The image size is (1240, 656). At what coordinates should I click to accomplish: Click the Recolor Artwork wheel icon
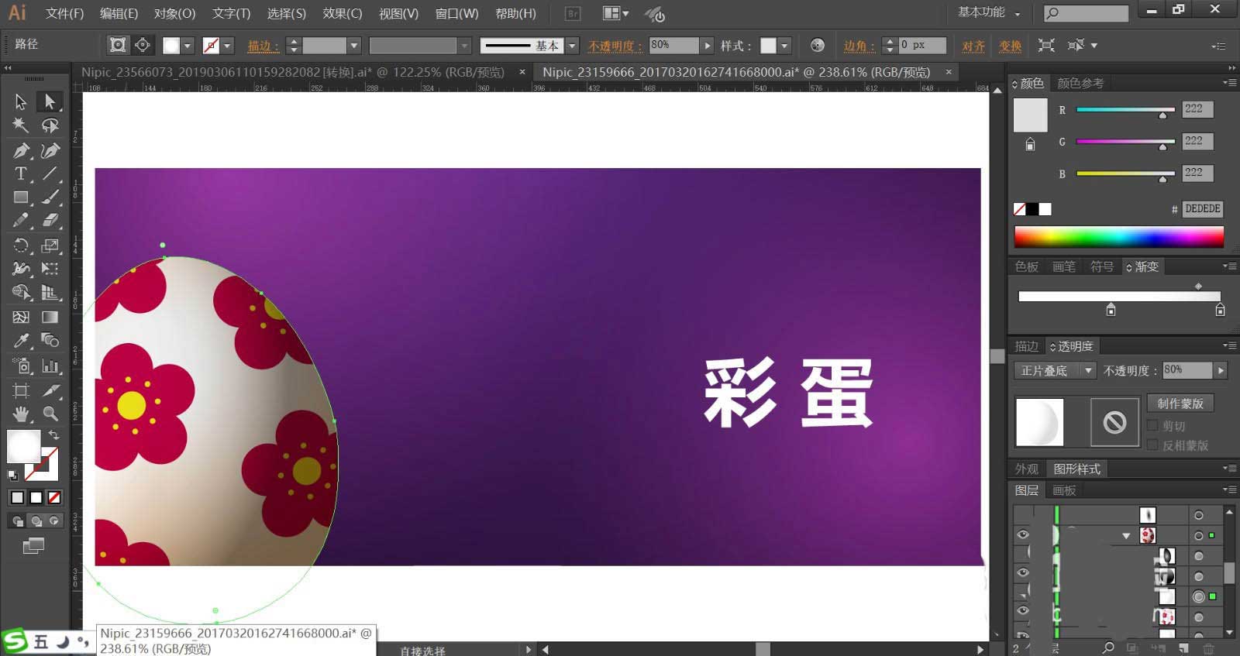click(817, 45)
